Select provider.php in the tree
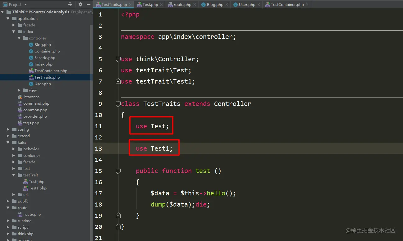 (x=35, y=116)
